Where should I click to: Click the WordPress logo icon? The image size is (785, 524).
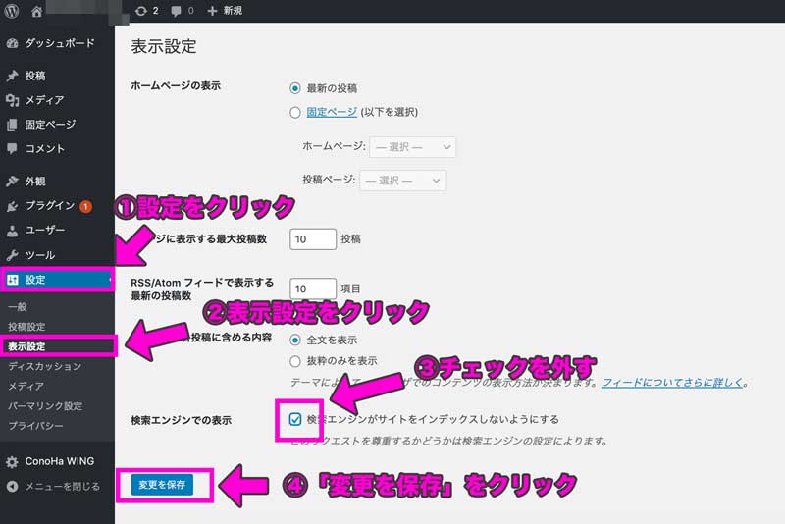coord(12,11)
